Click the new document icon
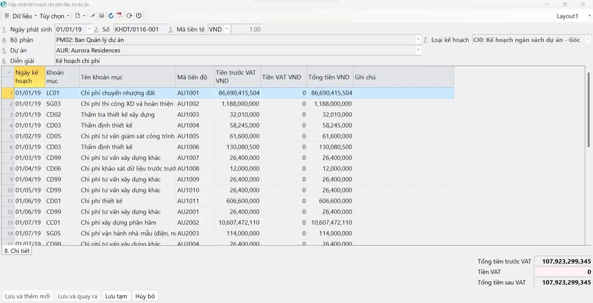 coord(78,16)
